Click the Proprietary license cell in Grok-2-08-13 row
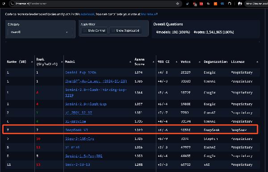 coord(242,165)
